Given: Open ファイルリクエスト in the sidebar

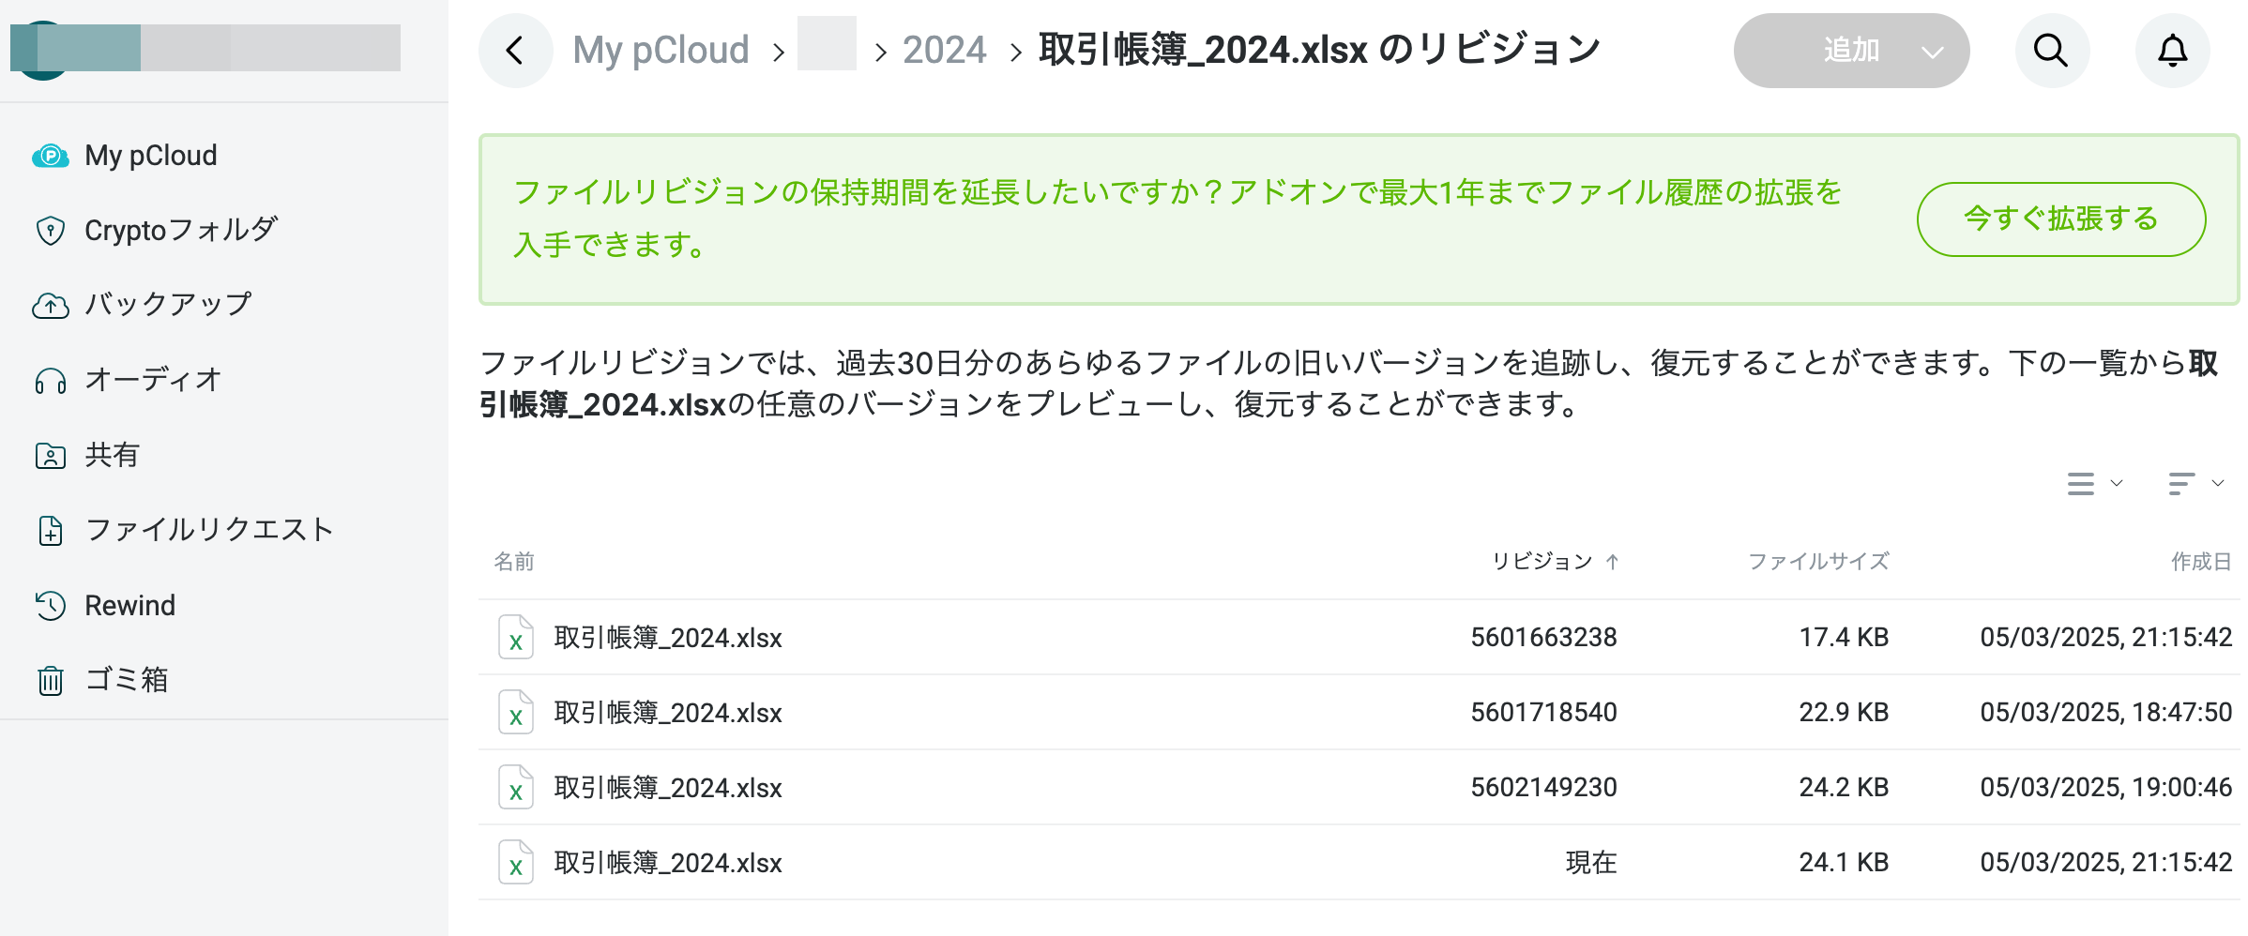Looking at the screenshot, I should click(209, 530).
